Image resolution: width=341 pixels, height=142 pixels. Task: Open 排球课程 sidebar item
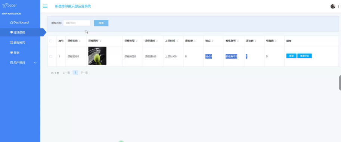click(x=20, y=33)
